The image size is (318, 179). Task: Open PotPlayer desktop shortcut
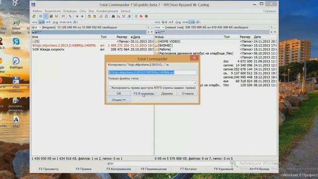(x=16, y=63)
